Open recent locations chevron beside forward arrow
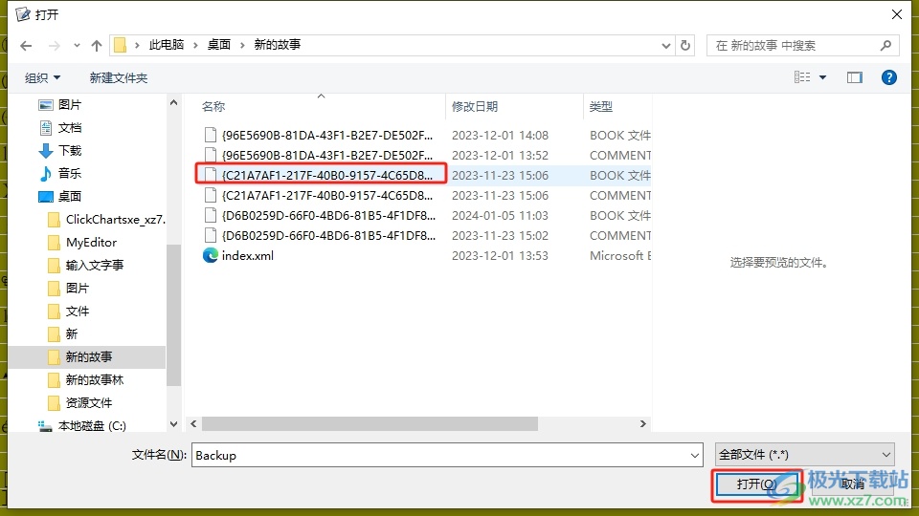 (77, 46)
